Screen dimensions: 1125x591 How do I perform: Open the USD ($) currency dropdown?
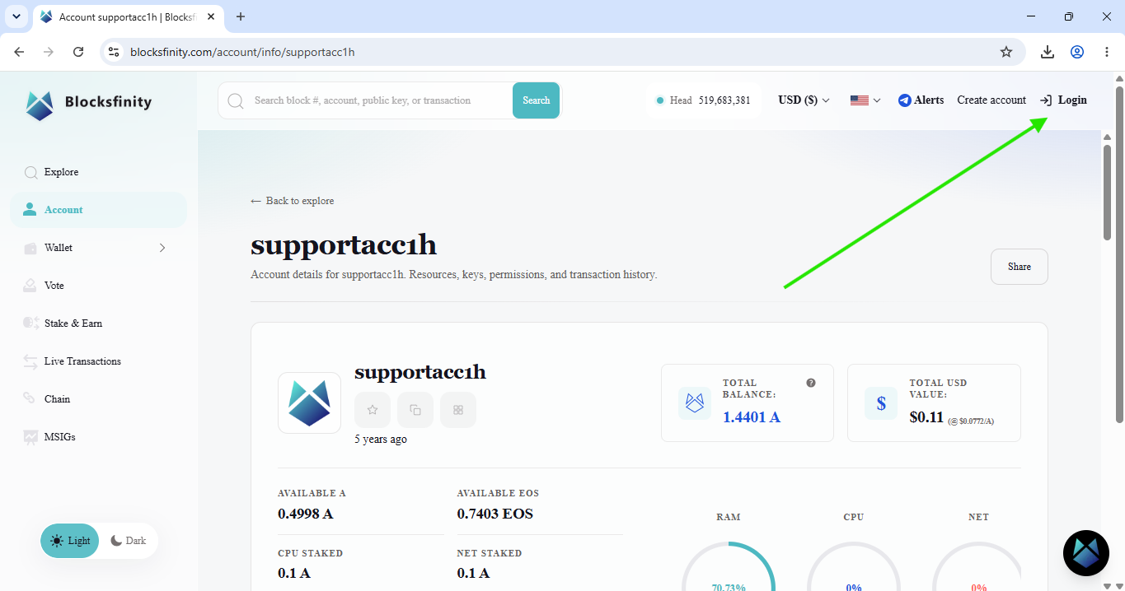tap(804, 100)
